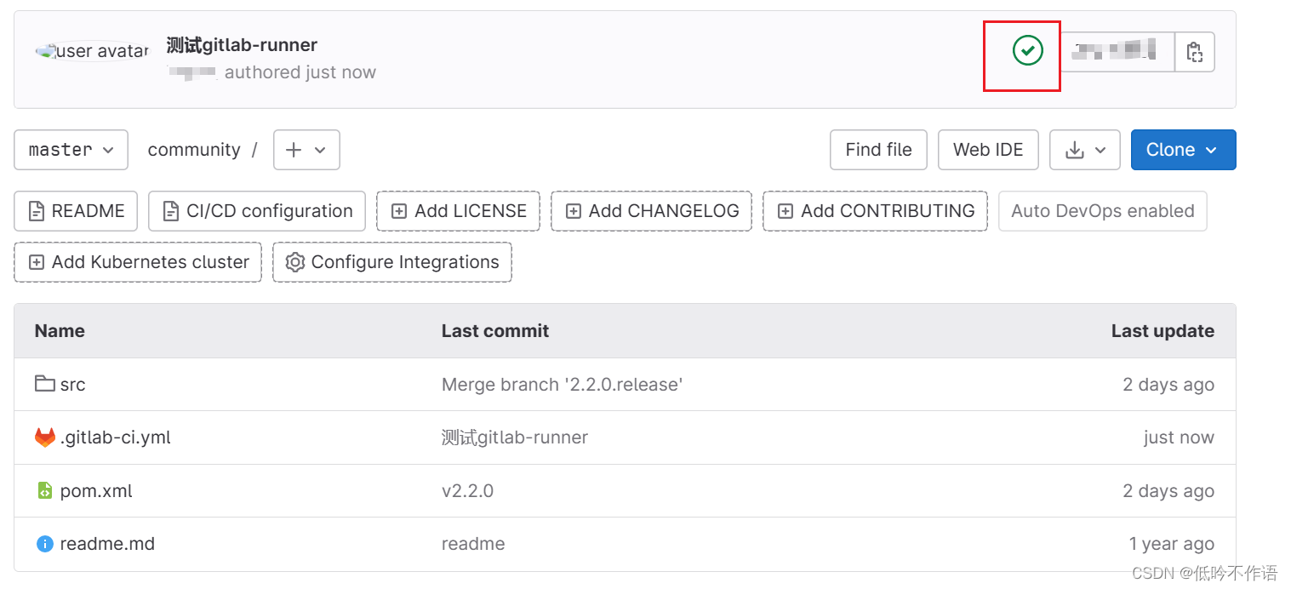
Task: Click the GitLab fox icon beside .gitlab-ci.yml
Action: click(43, 437)
